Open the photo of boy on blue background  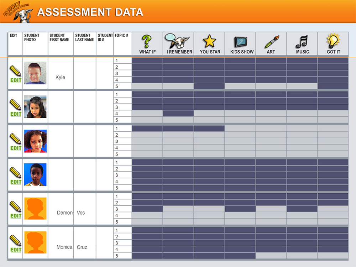click(x=35, y=175)
